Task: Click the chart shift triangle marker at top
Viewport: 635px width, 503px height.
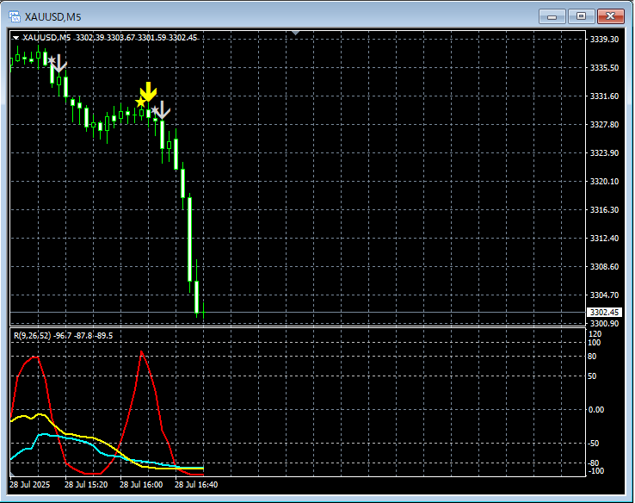Action: pos(296,33)
